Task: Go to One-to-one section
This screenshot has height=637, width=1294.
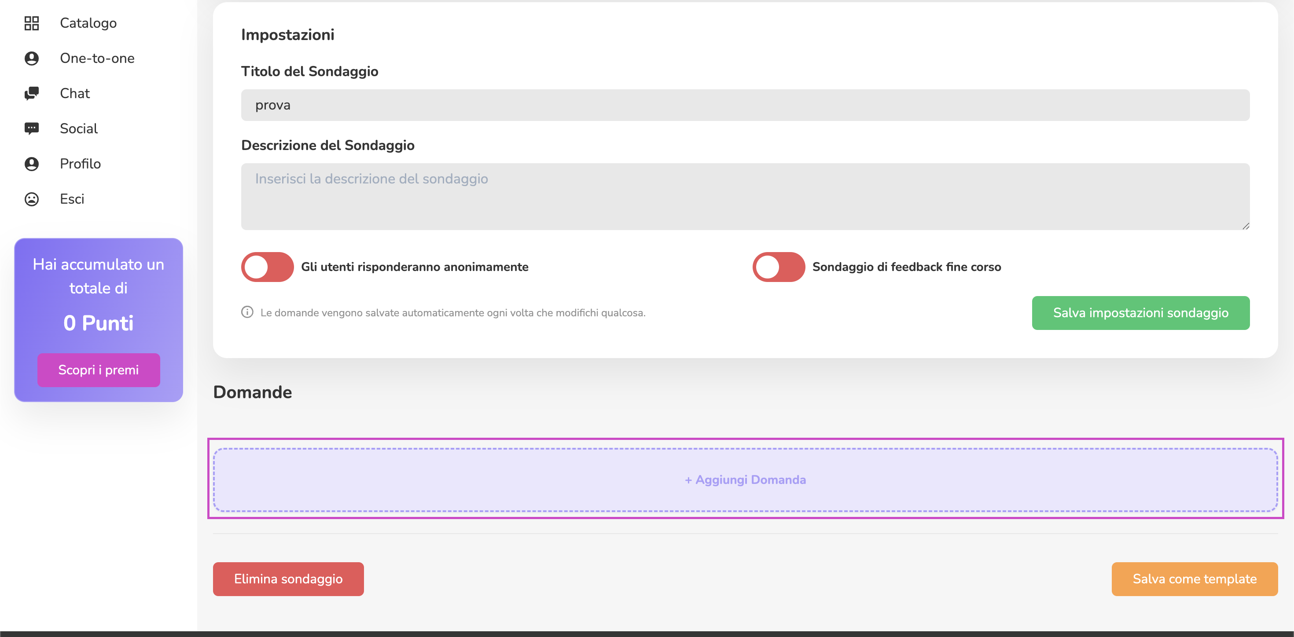Action: coord(97,58)
